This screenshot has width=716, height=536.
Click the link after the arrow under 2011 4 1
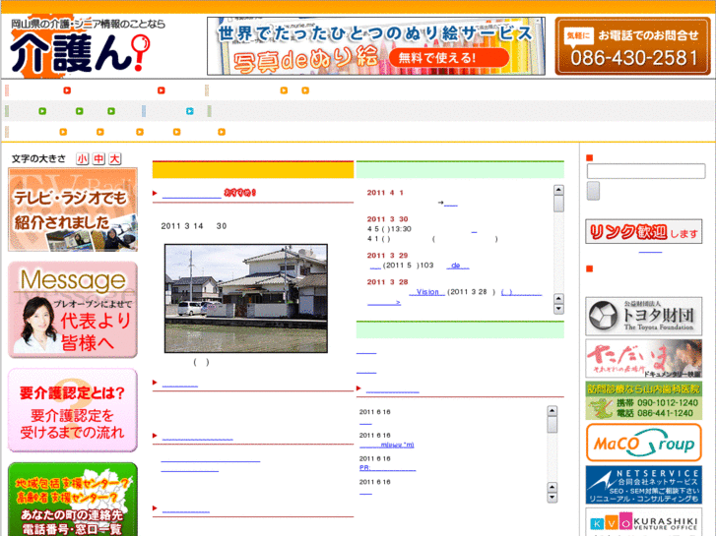(451, 203)
